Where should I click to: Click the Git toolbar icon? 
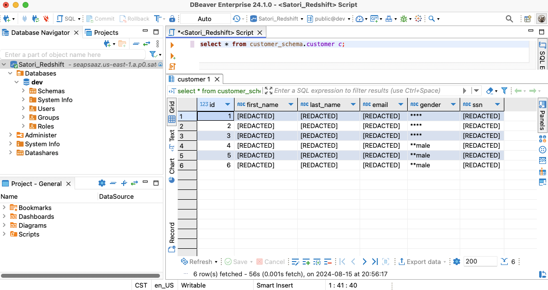click(x=374, y=19)
